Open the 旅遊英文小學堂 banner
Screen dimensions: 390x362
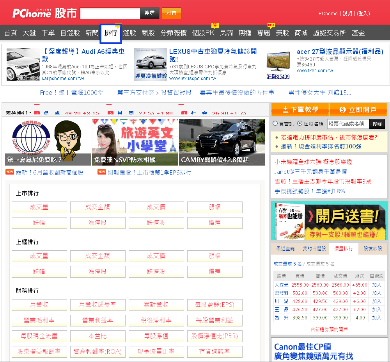pos(135,142)
